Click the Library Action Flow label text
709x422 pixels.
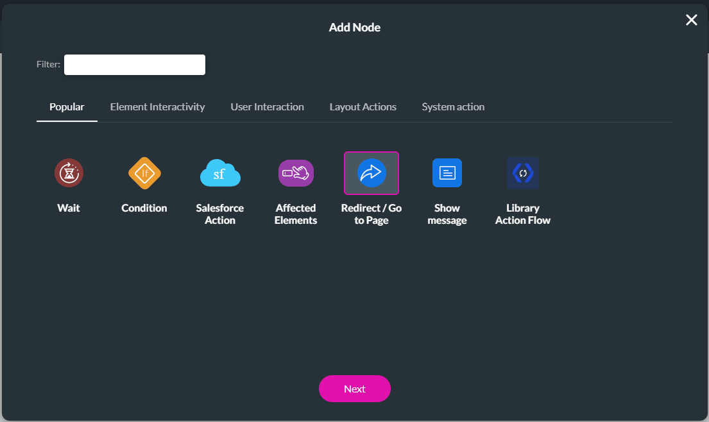[523, 214]
